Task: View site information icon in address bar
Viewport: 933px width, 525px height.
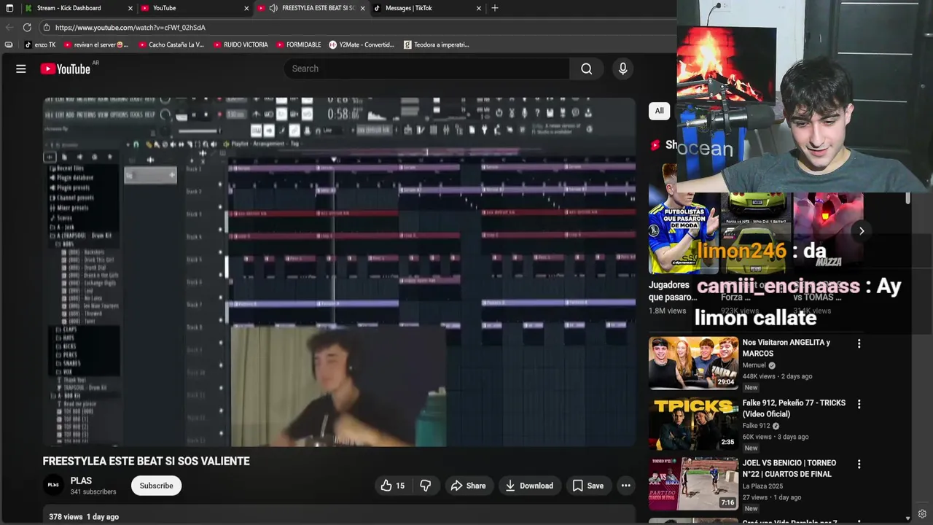Action: click(x=46, y=27)
